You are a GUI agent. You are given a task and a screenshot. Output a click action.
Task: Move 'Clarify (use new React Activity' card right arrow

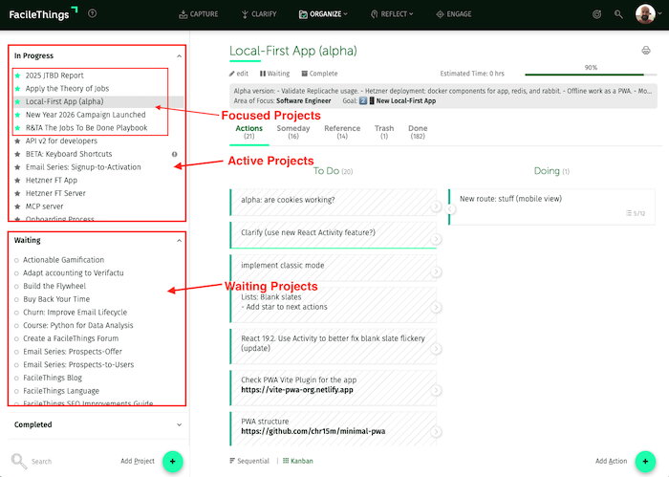[x=436, y=239]
